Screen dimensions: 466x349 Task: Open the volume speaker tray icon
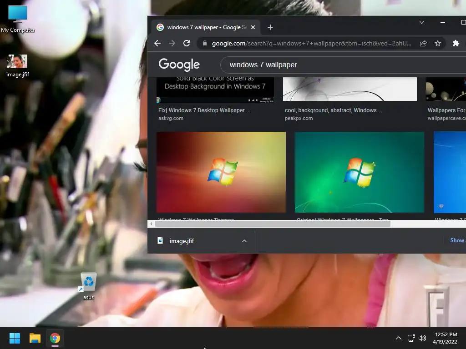coord(422,338)
